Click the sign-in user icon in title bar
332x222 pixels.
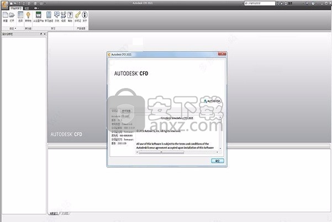(286, 3)
